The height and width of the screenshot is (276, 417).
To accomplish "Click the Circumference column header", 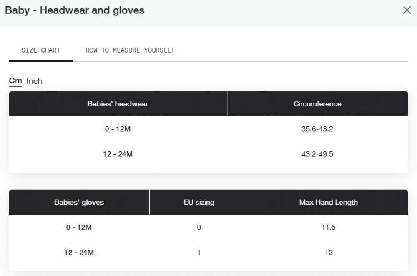I will click(317, 104).
